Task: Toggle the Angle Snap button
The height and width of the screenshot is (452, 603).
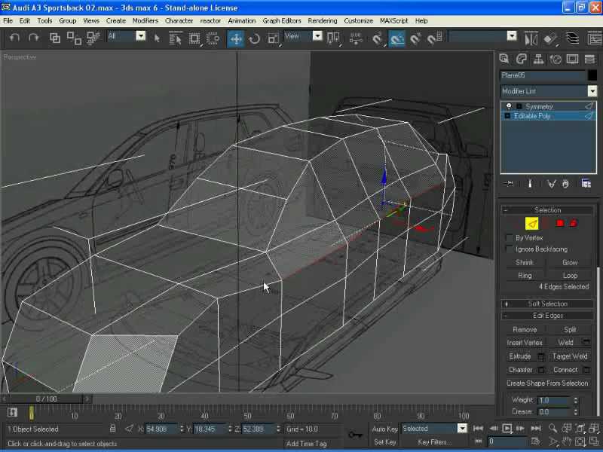Action: (396, 38)
